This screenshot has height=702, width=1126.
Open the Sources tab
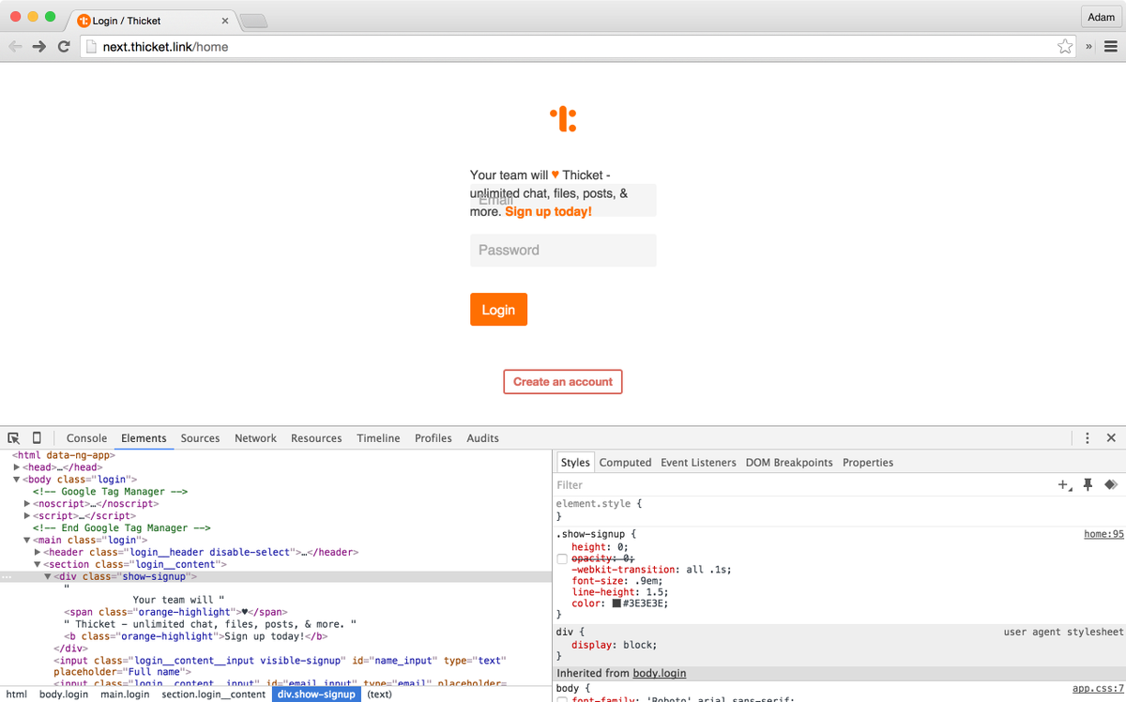point(200,438)
